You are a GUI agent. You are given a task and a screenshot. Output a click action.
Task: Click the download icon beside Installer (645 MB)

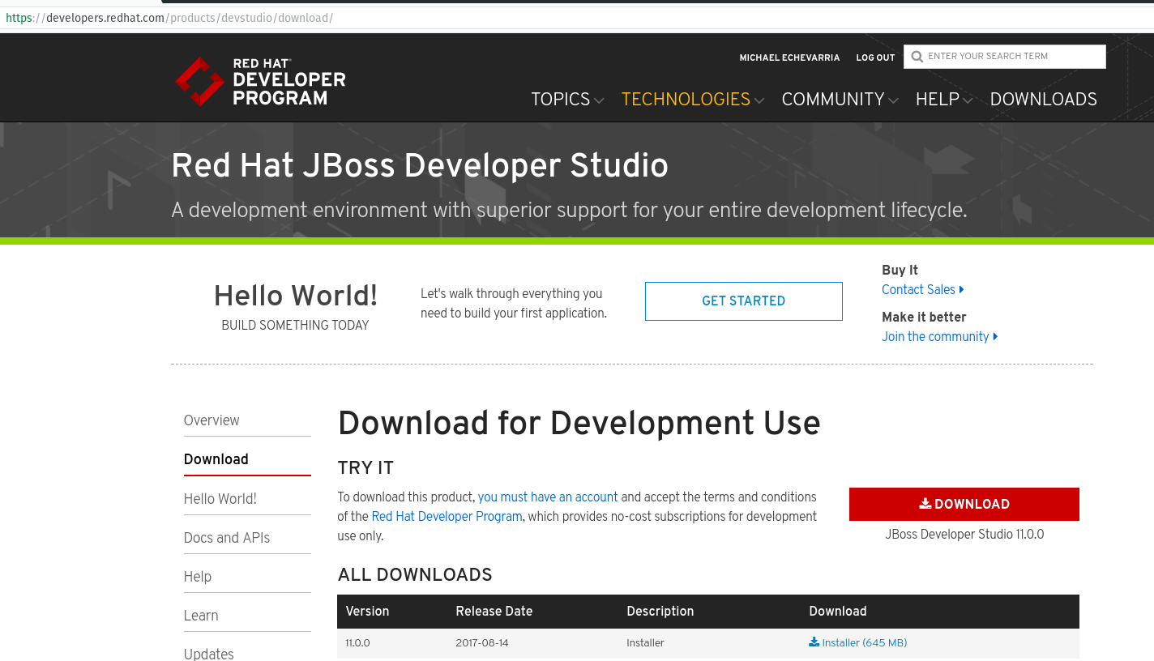(814, 642)
